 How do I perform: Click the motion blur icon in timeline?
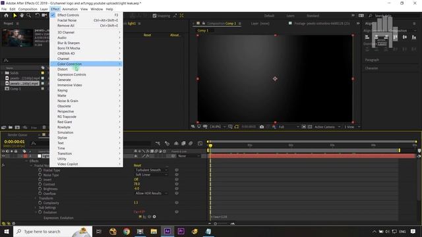[191, 144]
